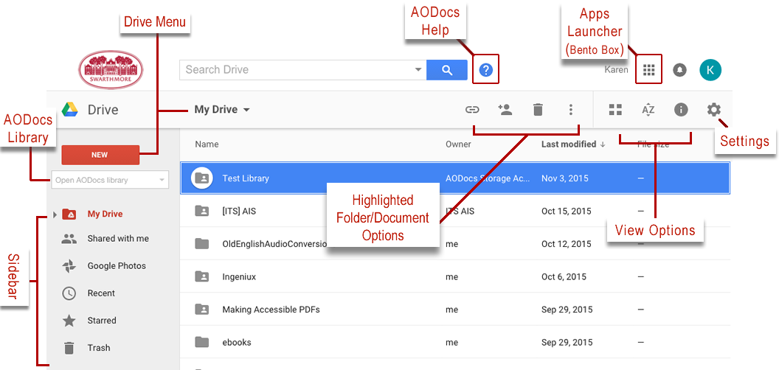779x370 pixels.
Task: Click the Ingeniux shared folder icon
Action: (201, 276)
